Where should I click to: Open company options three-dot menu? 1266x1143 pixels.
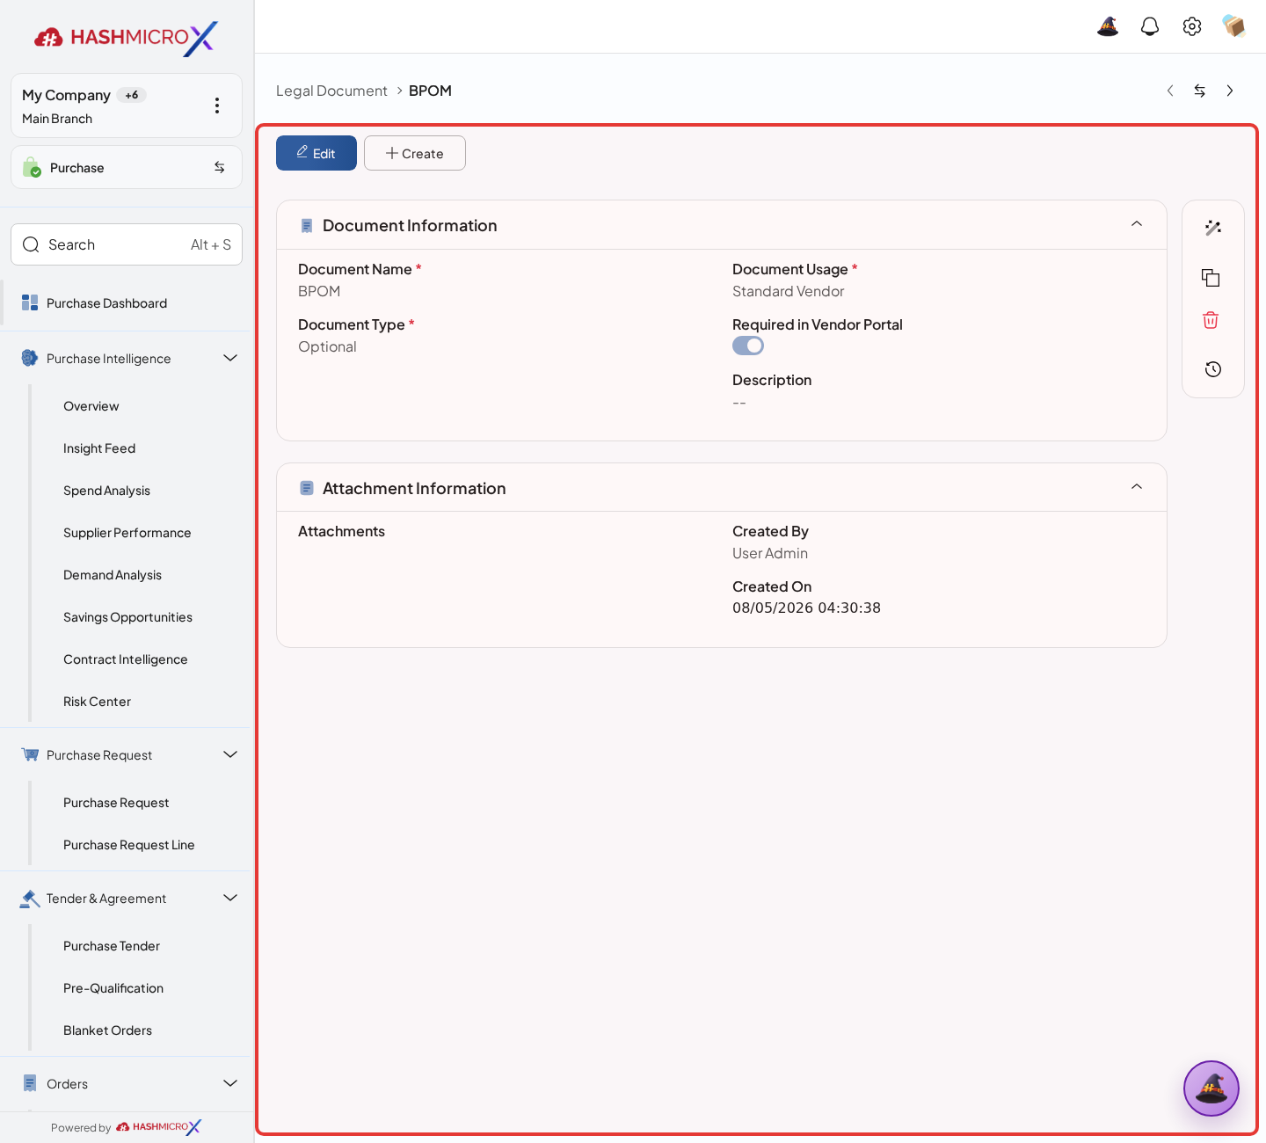217,106
